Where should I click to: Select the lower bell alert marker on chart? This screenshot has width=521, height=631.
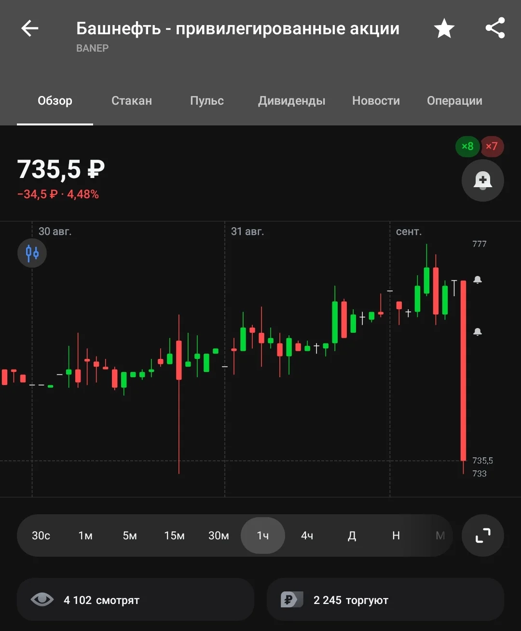pos(478,331)
